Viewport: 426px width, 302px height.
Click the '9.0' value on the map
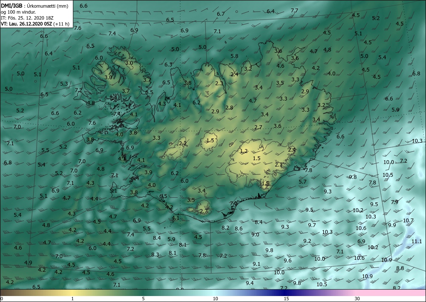tap(255, 235)
